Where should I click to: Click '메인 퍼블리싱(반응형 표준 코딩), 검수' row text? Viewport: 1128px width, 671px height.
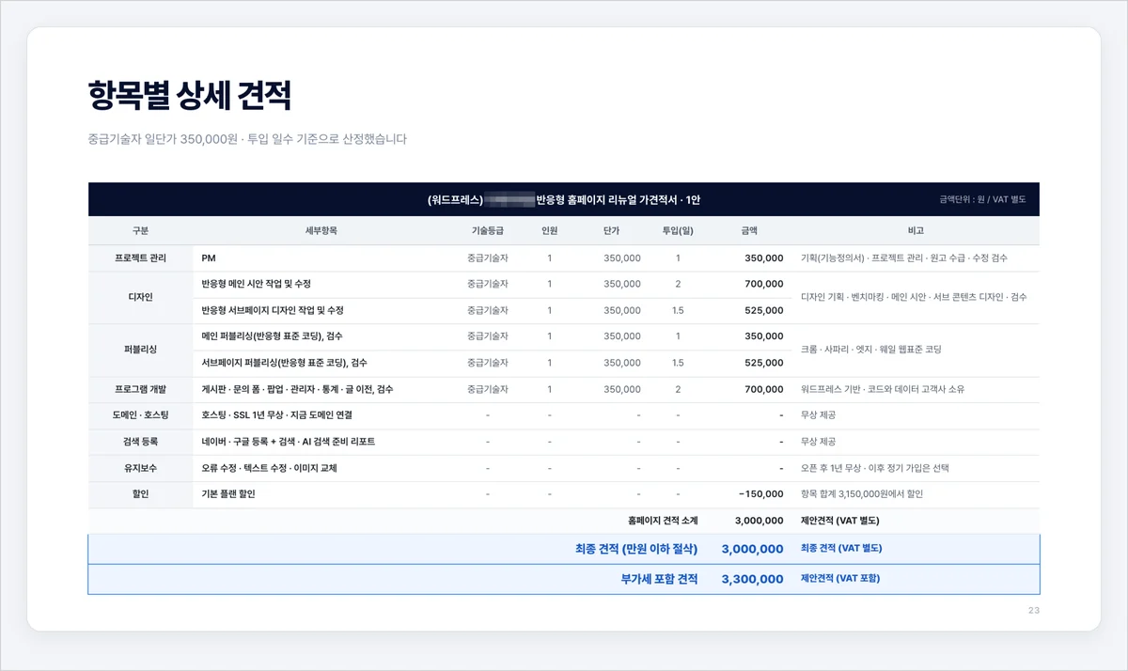point(272,336)
